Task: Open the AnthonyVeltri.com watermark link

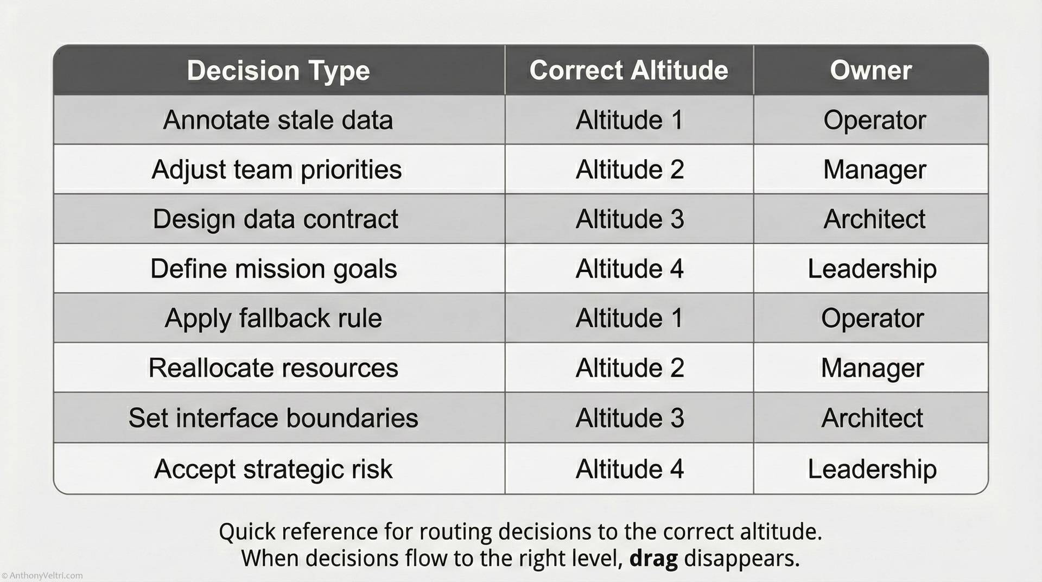Action: coord(42,576)
